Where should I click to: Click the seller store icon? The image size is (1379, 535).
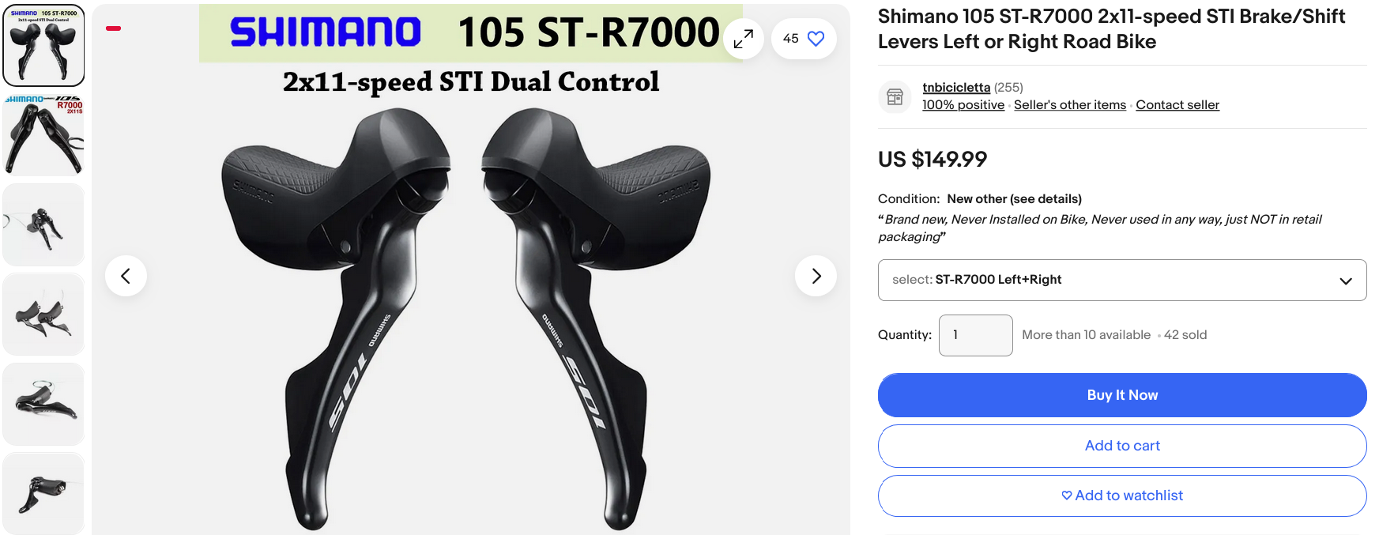(895, 96)
